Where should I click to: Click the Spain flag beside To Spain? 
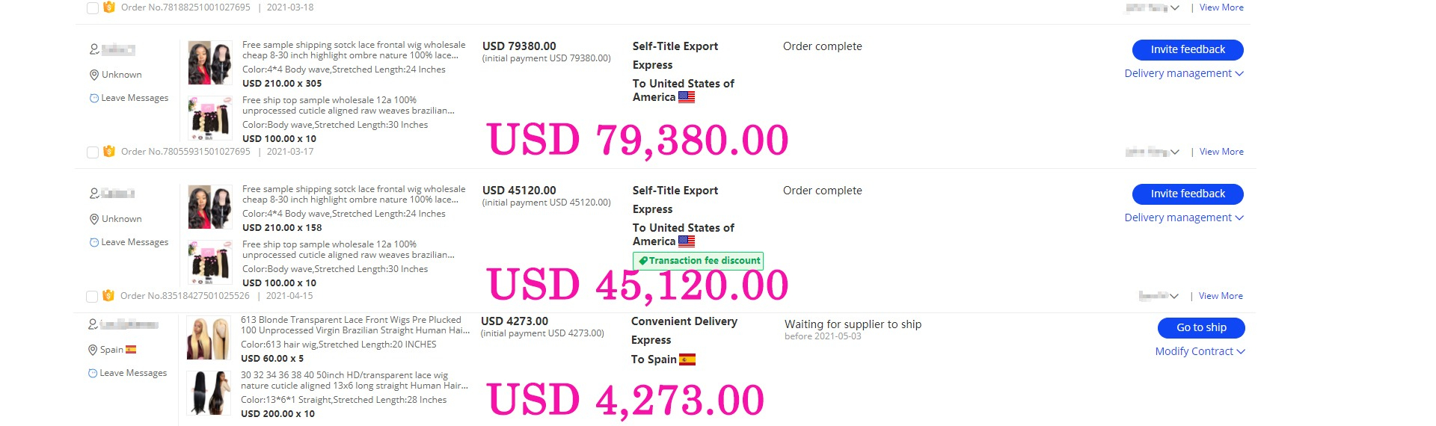[687, 359]
